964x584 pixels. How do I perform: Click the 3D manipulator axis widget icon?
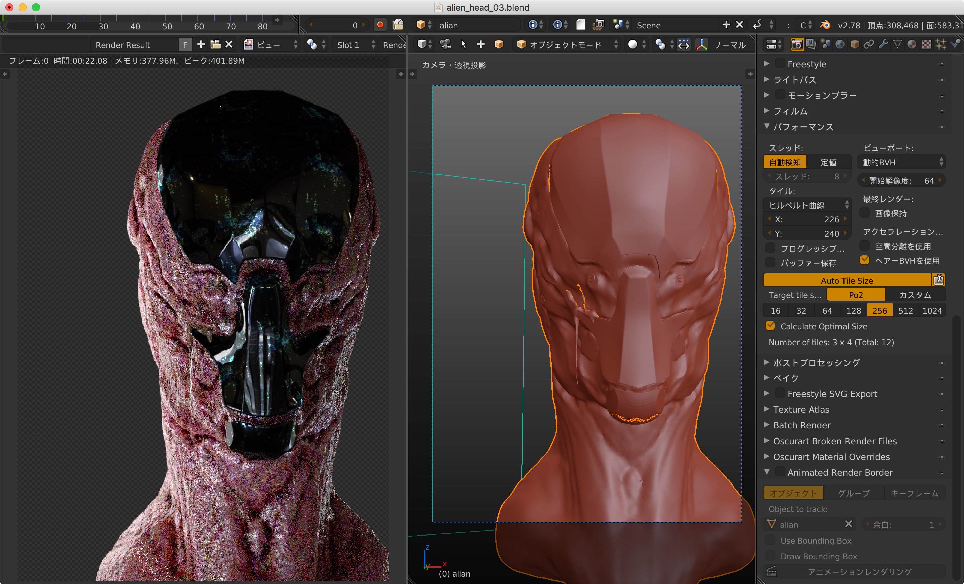coord(701,44)
